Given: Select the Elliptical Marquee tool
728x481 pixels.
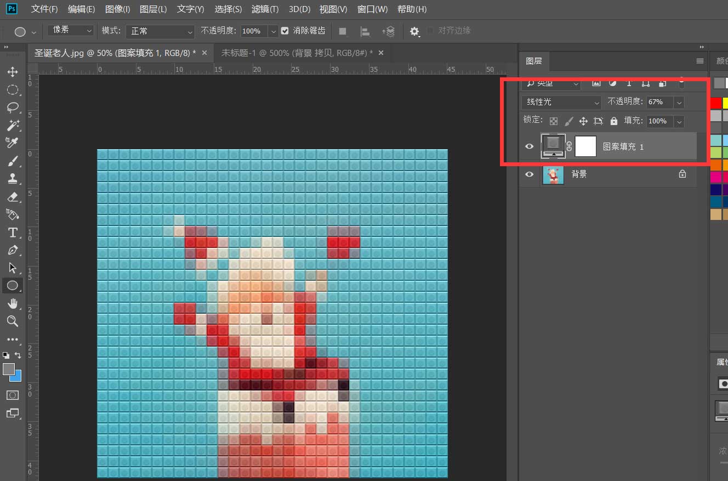Looking at the screenshot, I should pos(13,90).
